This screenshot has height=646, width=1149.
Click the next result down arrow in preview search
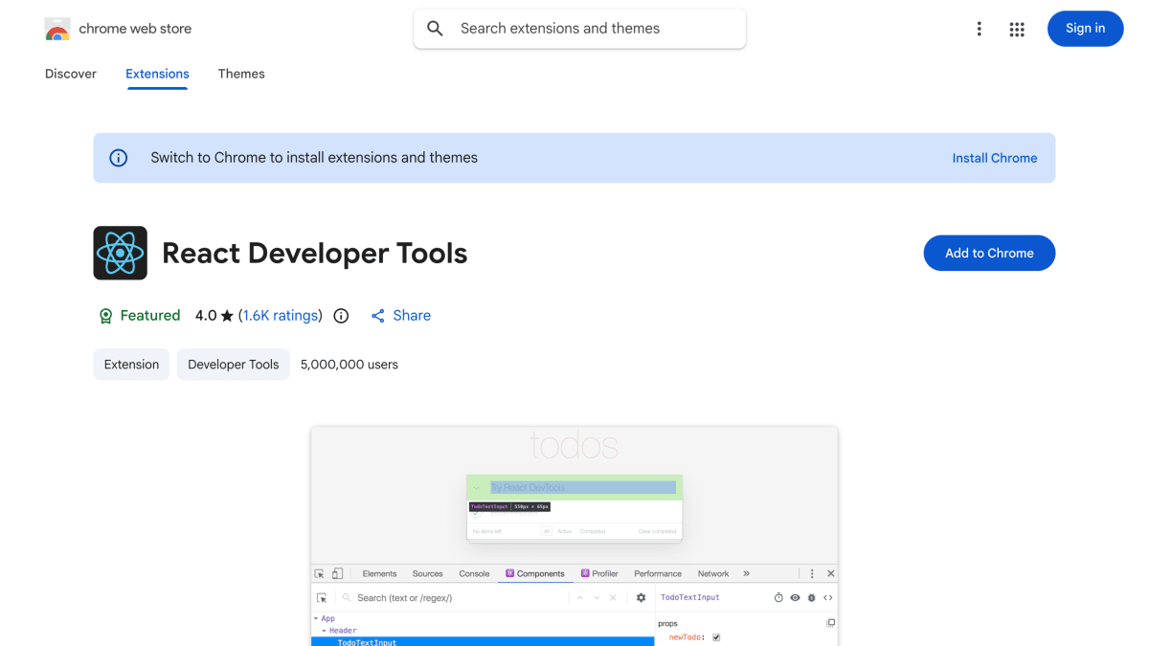pyautogui.click(x=597, y=597)
